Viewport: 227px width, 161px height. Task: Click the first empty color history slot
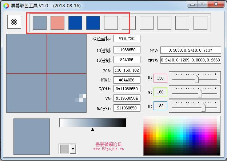[111, 23]
